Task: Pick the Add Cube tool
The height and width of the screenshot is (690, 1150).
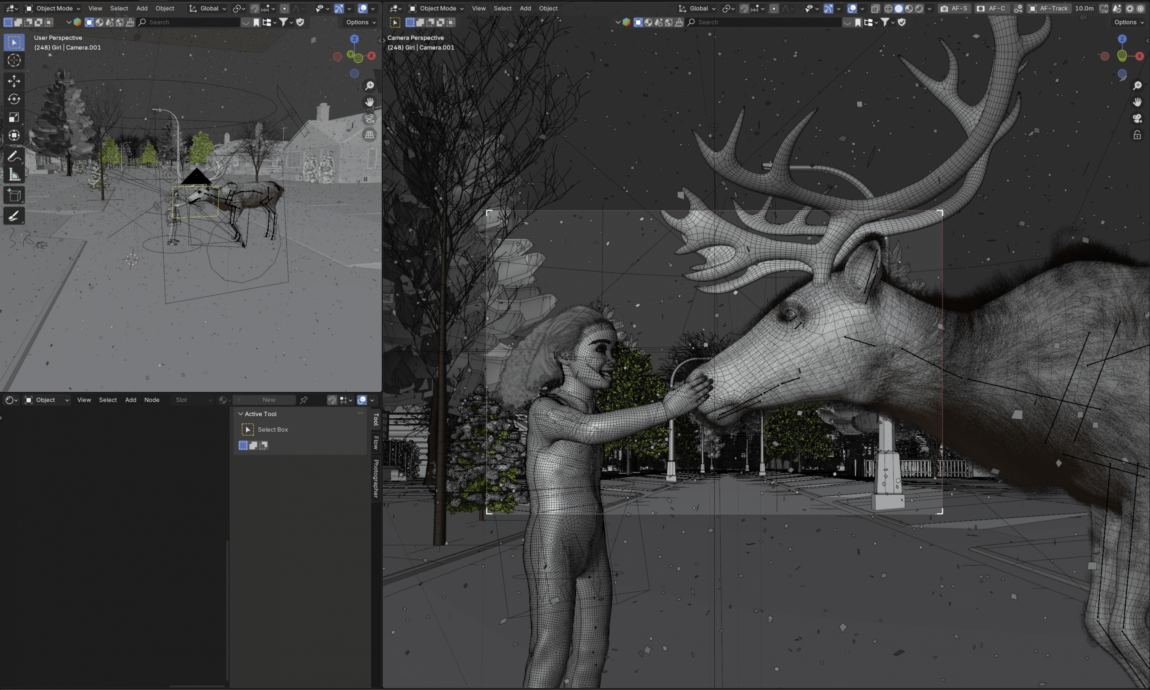Action: (x=14, y=195)
